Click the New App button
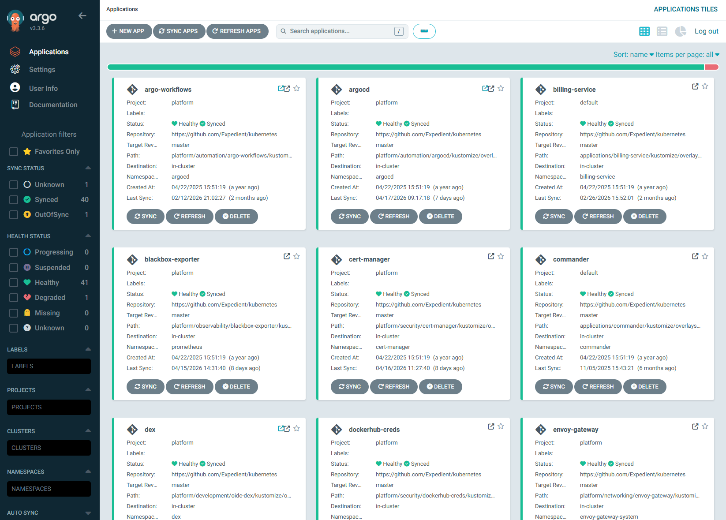The width and height of the screenshot is (726, 520). (x=128, y=31)
